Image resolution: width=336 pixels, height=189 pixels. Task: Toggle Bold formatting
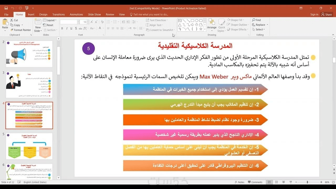pos(62,28)
